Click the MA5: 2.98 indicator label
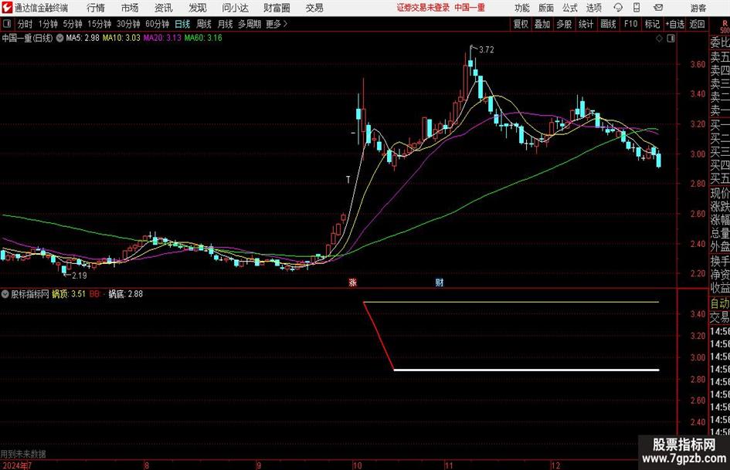 (x=83, y=38)
